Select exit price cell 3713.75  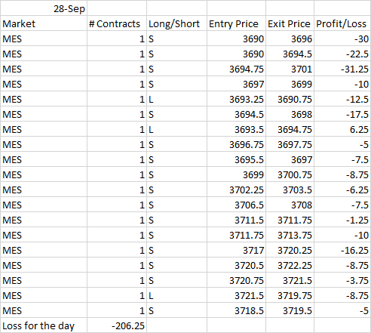pos(290,235)
